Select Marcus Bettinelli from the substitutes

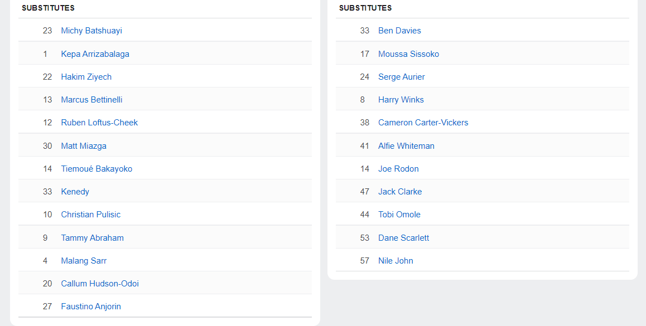[x=91, y=100]
